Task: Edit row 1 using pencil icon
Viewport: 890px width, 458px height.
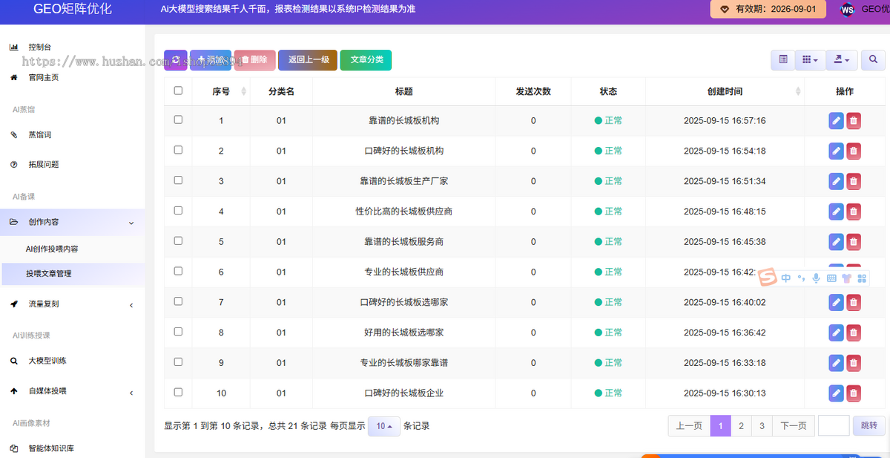Action: (836, 120)
